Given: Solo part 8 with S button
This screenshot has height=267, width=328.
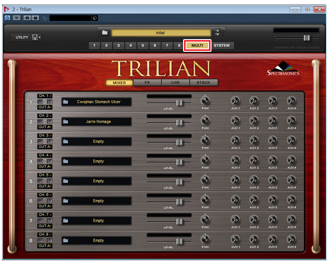Looking at the screenshot, I should [49, 241].
